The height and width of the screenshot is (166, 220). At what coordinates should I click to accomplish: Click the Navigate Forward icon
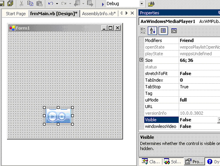[90, 3]
